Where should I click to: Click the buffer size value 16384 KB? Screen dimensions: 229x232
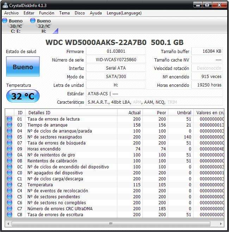tap(207, 51)
